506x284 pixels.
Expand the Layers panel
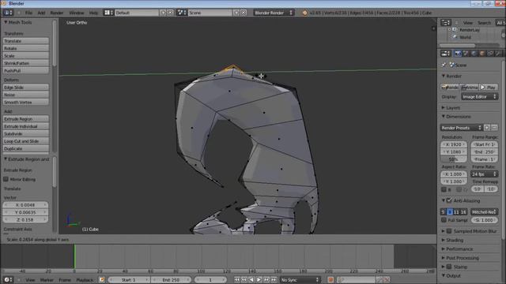pyautogui.click(x=453, y=107)
